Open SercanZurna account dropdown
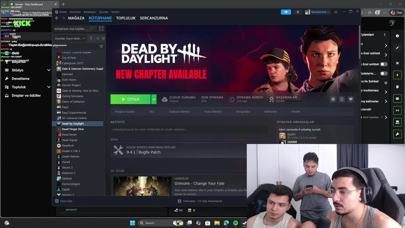 tap(317, 12)
